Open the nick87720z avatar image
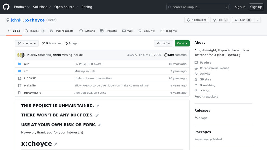This screenshot has height=150, width=267. point(20,55)
